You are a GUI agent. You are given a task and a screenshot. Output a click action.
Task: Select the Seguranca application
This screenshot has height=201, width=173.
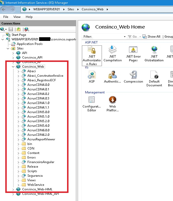click(x=35, y=176)
